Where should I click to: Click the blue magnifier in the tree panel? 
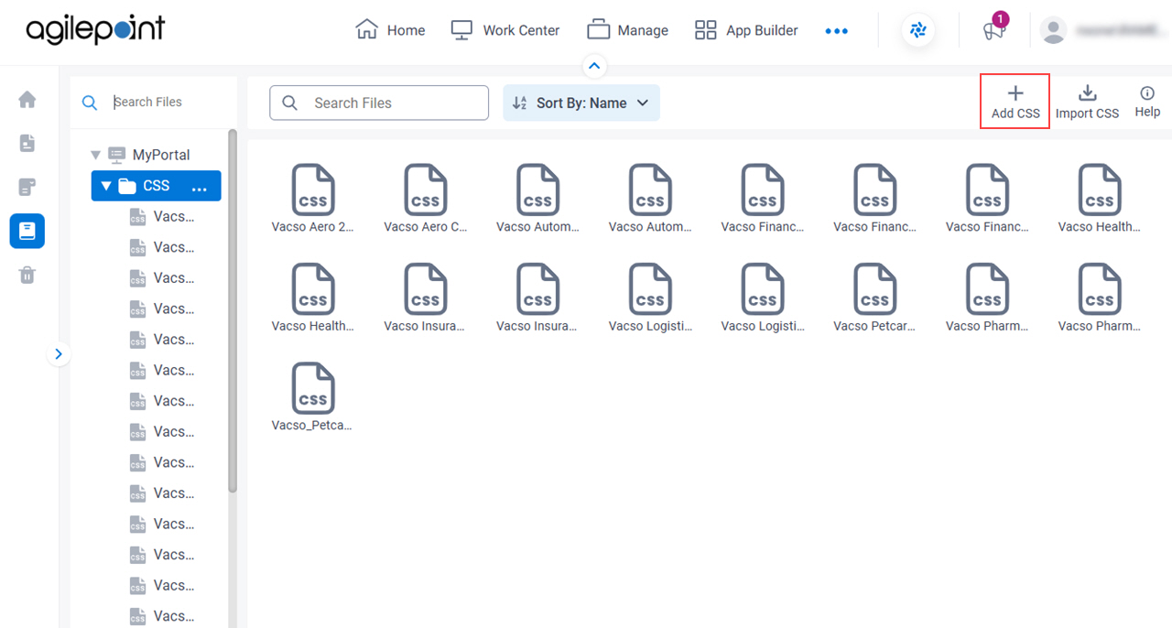coord(90,103)
